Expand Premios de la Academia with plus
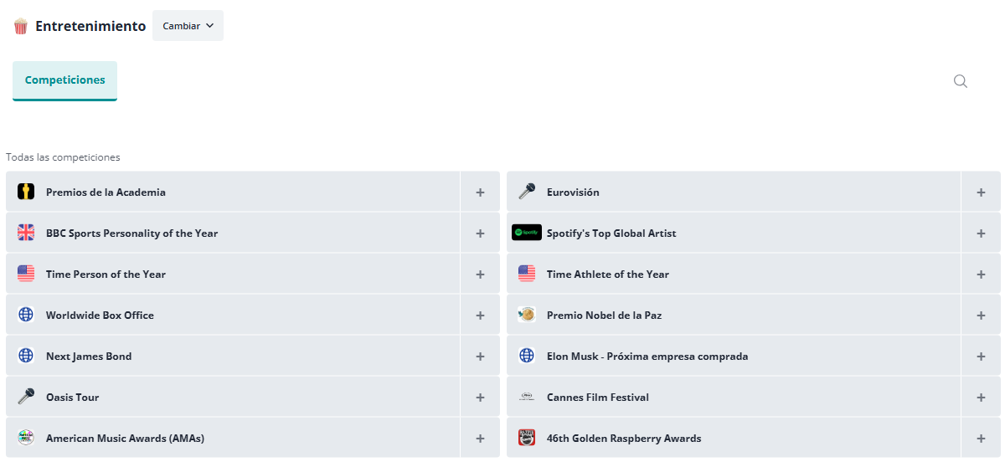Image resolution: width=1005 pixels, height=462 pixels. click(480, 192)
